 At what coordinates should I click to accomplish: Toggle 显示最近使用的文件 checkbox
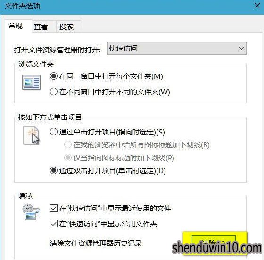pyautogui.click(x=54, y=209)
